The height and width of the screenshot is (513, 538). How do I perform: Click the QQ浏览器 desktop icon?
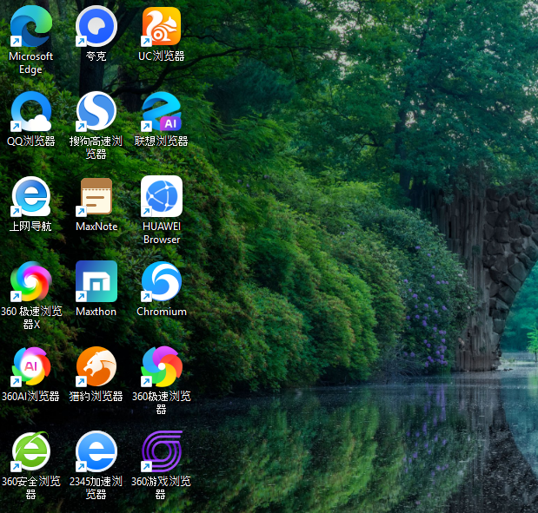(31, 111)
